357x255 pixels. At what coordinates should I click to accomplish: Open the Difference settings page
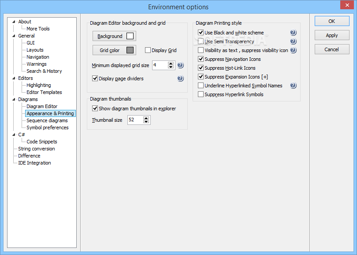tap(29, 156)
